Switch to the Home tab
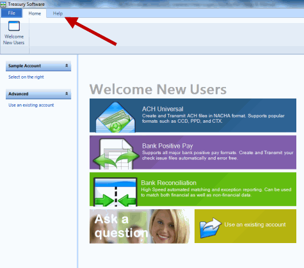304x268 pixels. point(35,13)
